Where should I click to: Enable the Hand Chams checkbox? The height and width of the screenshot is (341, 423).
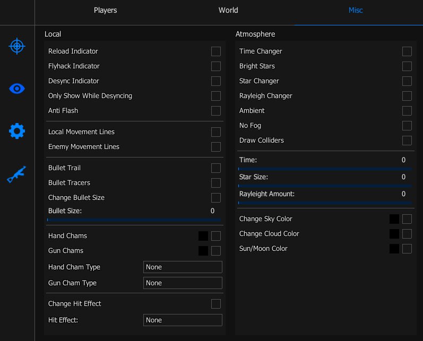(216, 236)
